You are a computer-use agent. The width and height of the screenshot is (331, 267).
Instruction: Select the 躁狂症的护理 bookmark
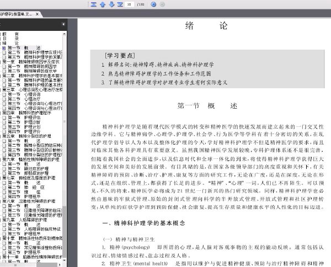28,169
